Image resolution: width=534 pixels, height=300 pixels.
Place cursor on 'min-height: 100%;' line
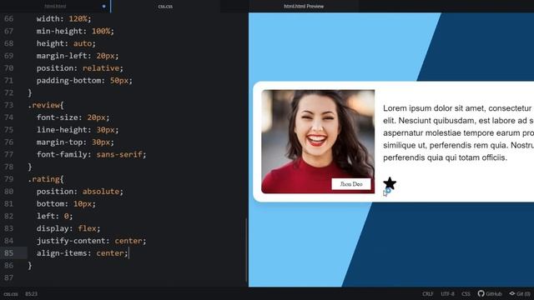(75, 31)
